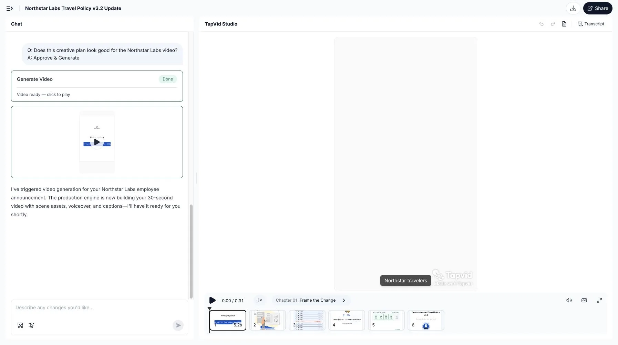Click the Done status badge
The image size is (618, 345).
pos(168,79)
